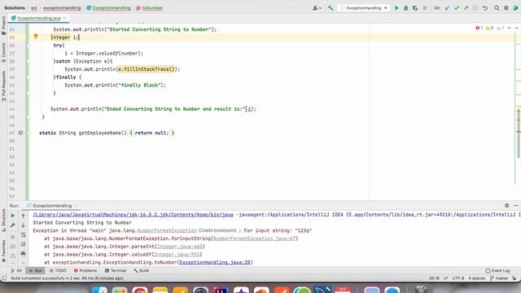521x293 pixels.
Task: Close the ExceptionHandling.java editor tab
Action: click(x=65, y=18)
